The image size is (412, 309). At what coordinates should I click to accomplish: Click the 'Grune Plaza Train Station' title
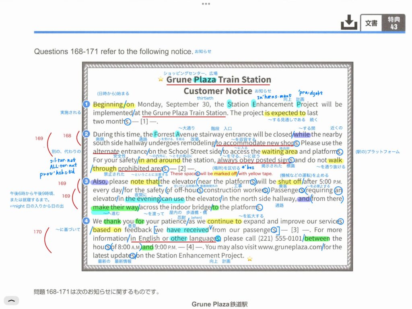[x=218, y=80]
